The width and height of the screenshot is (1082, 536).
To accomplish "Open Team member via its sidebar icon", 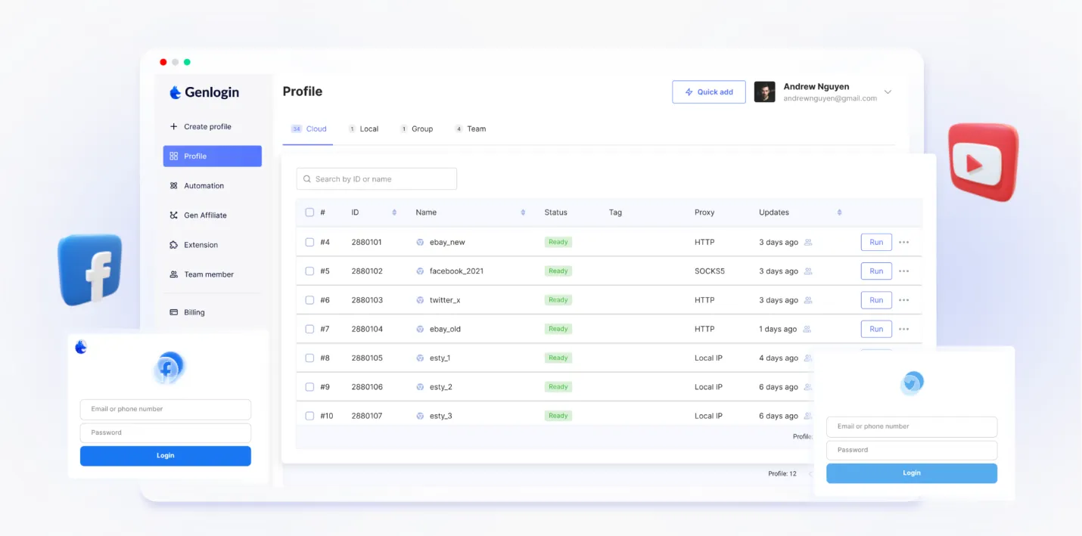I will click(x=173, y=274).
